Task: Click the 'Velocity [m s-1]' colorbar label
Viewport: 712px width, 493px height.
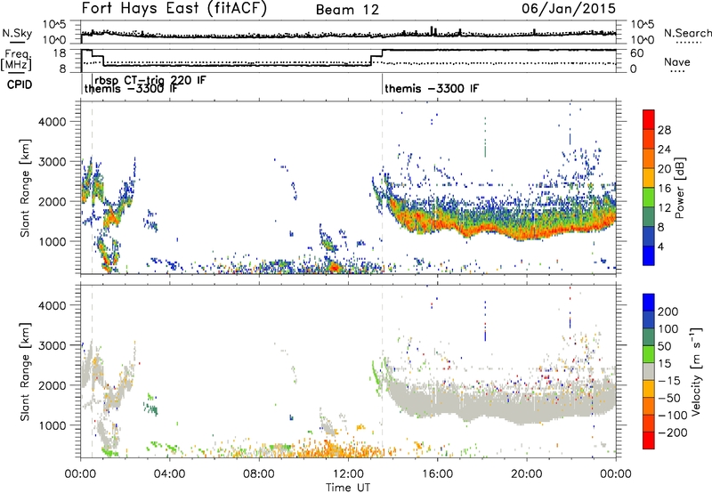Action: coord(695,371)
